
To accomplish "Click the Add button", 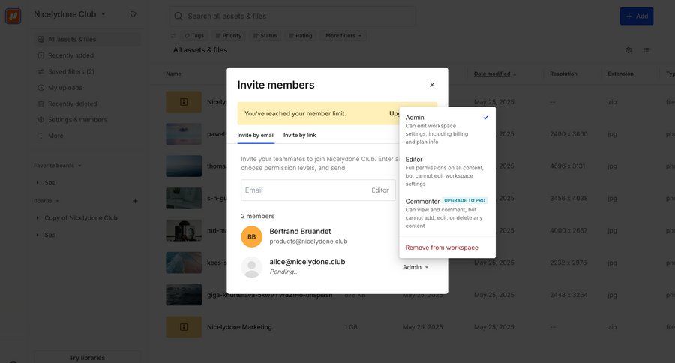I will pos(636,16).
